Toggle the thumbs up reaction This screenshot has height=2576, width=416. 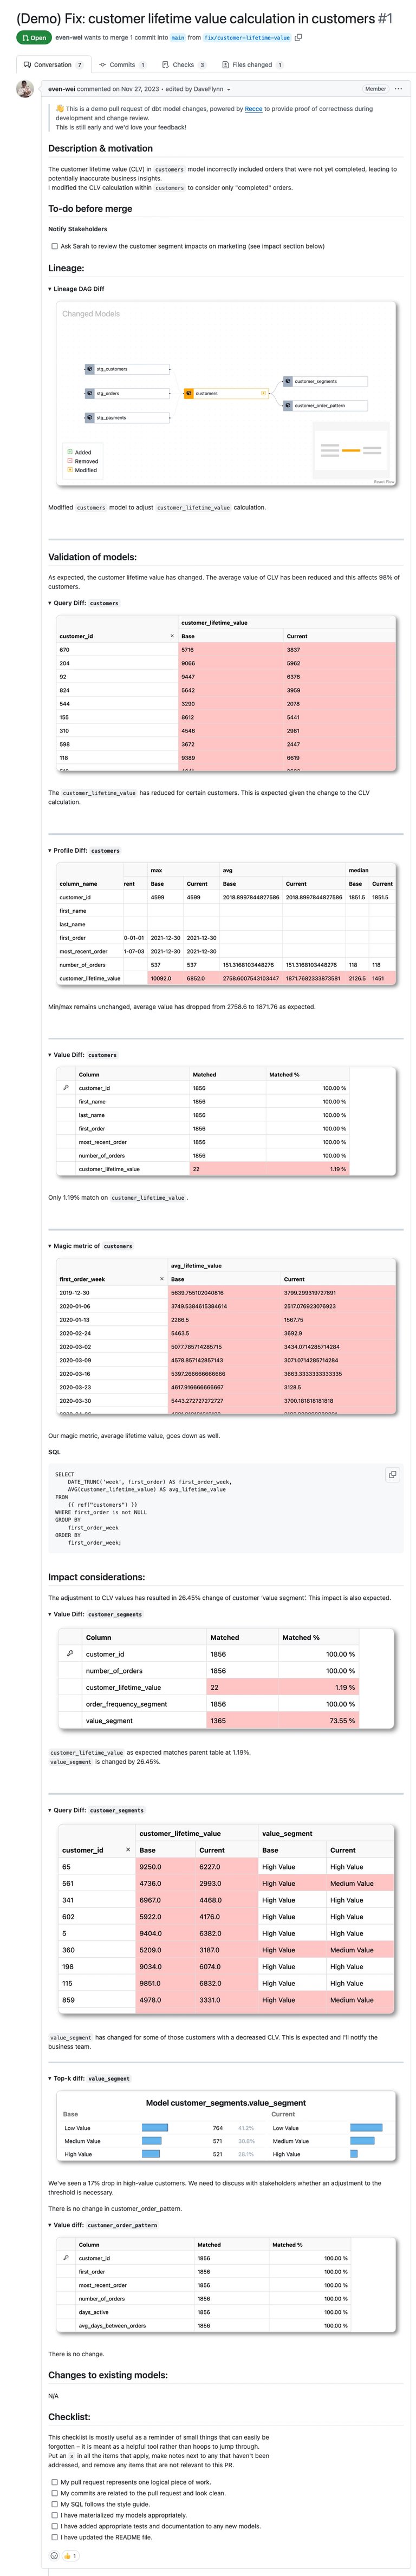click(x=70, y=2555)
